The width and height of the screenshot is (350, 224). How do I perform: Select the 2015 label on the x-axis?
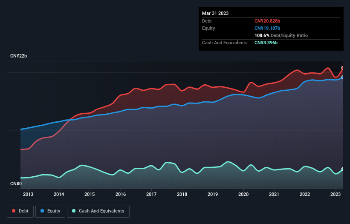pos(90,195)
